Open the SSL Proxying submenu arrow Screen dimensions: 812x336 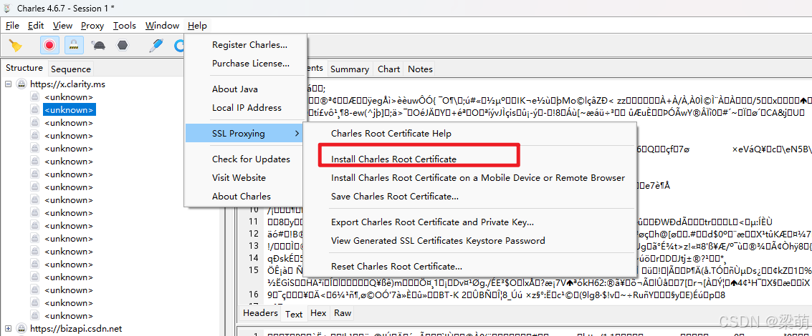point(297,134)
